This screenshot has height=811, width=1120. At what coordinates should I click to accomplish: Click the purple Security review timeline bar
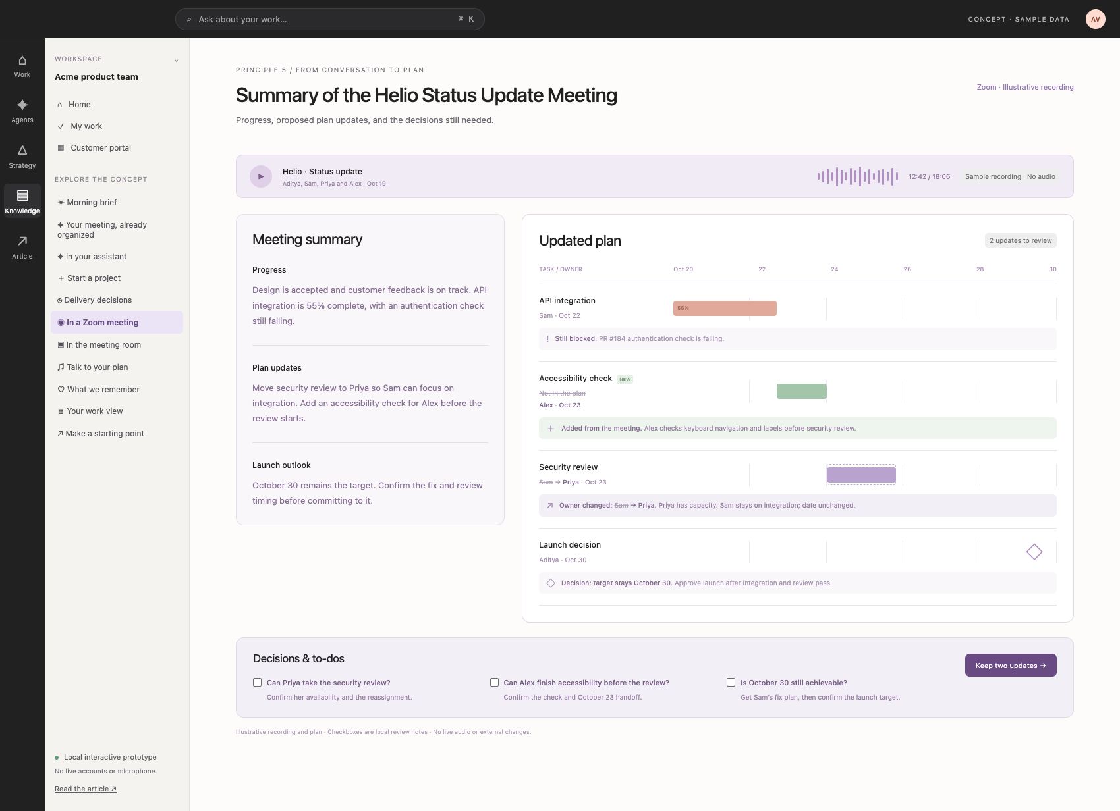861,475
